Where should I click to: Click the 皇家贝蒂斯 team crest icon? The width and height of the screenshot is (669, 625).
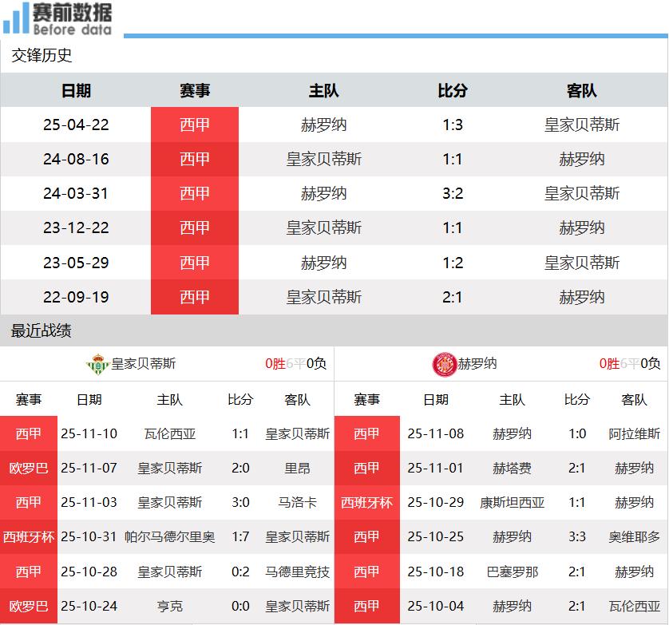click(97, 364)
